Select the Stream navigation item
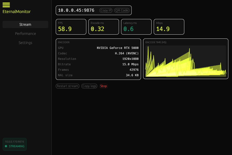Image resolution: width=232 pixels, height=155 pixels. point(25,24)
